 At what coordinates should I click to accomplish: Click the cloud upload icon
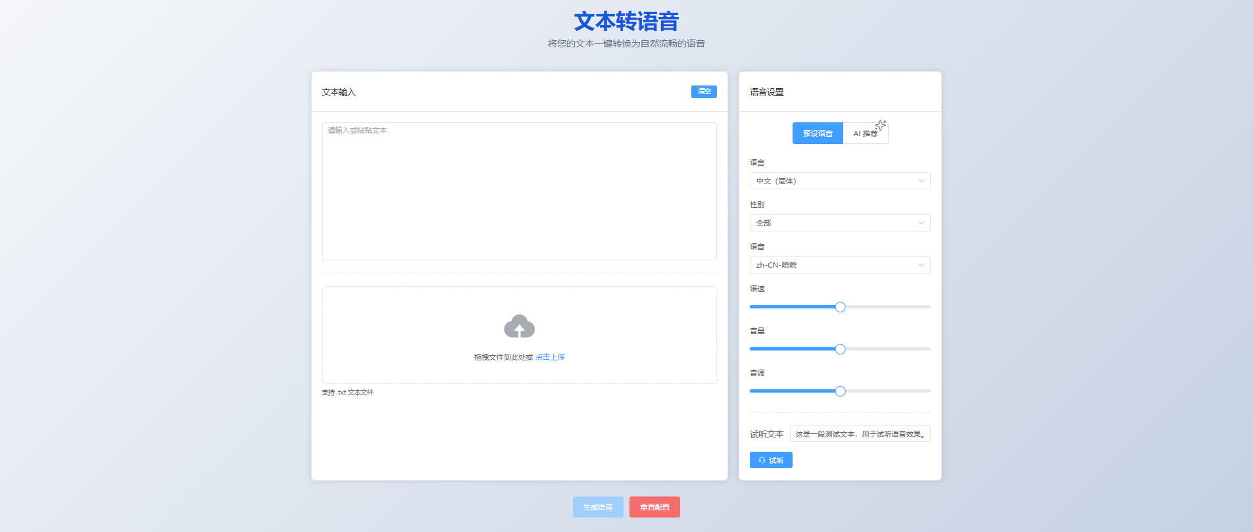[519, 326]
